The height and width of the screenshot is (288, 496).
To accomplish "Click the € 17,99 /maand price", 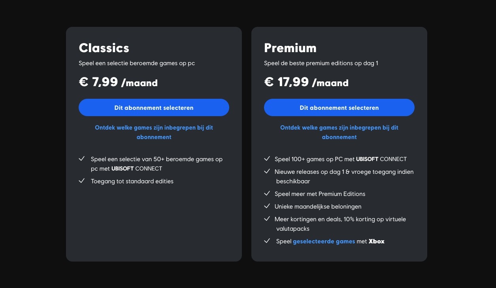I will (306, 82).
